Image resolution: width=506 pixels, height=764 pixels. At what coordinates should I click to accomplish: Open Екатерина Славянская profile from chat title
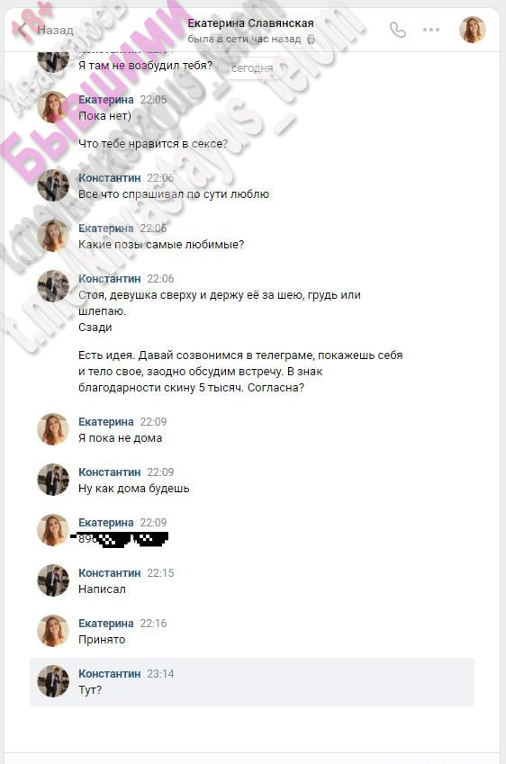pyautogui.click(x=250, y=23)
